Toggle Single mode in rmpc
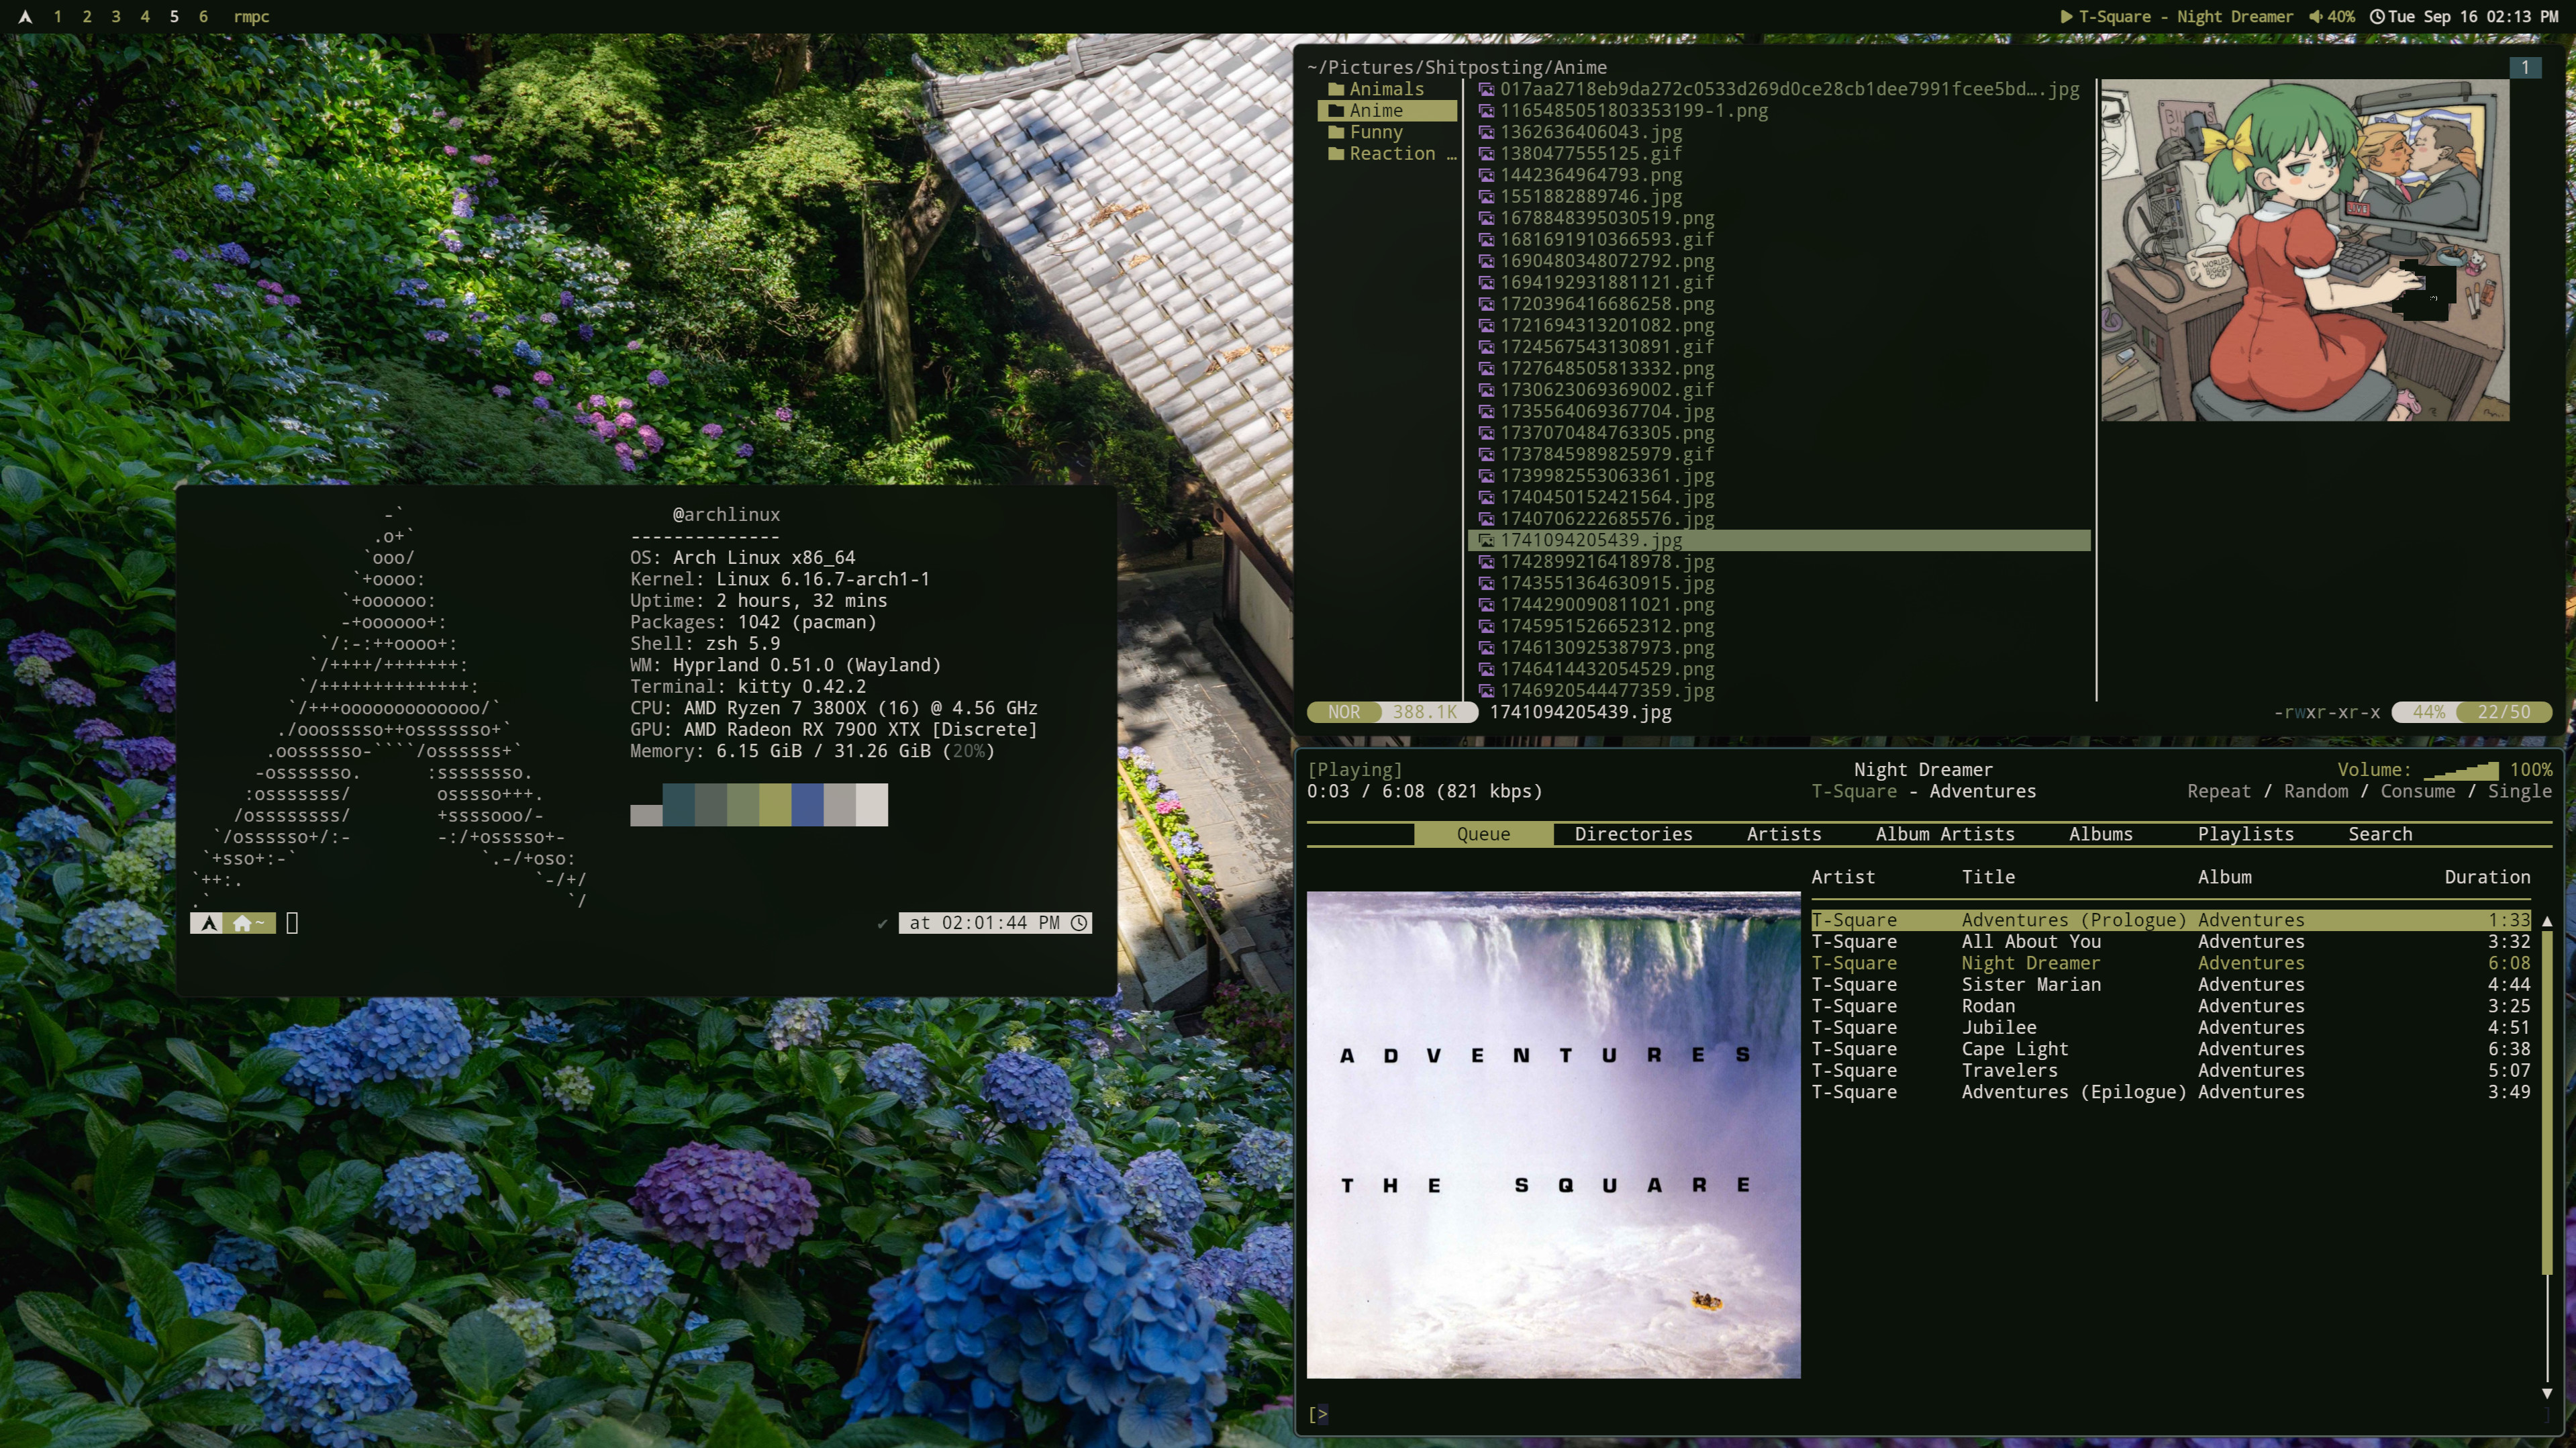Image resolution: width=2576 pixels, height=1448 pixels. (2519, 791)
